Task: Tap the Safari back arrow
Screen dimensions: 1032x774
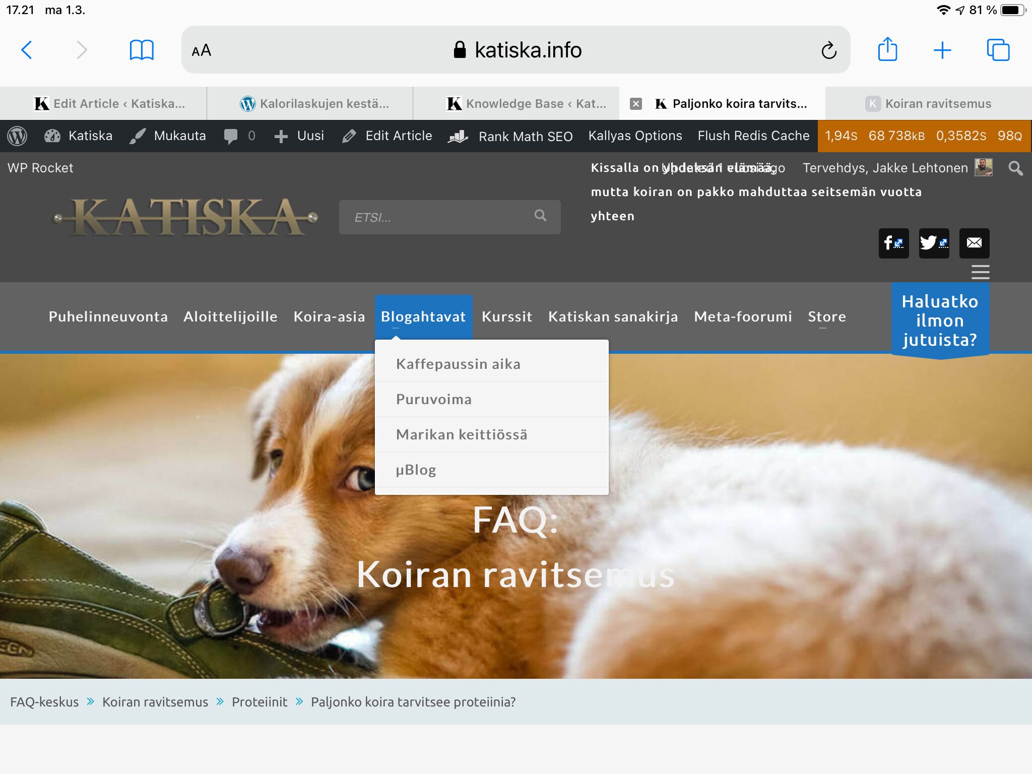Action: [x=27, y=50]
